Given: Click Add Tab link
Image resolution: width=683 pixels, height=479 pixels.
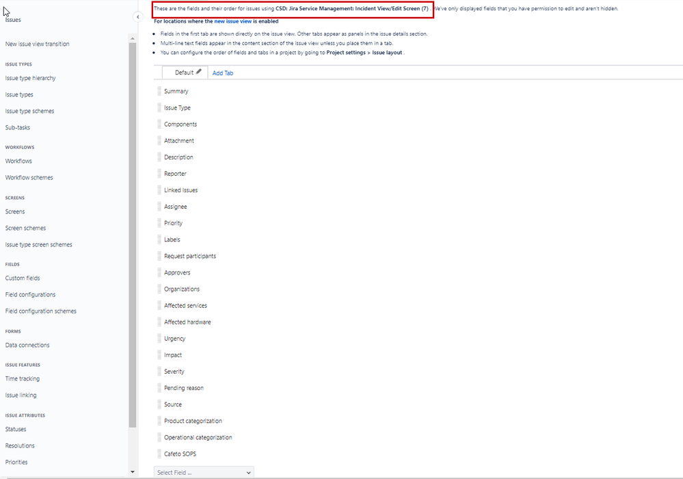Looking at the screenshot, I should [223, 73].
